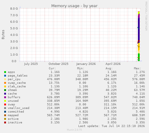Click the 'July 2025' x-axis label
This screenshot has height=133, width=149.
tap(31, 64)
